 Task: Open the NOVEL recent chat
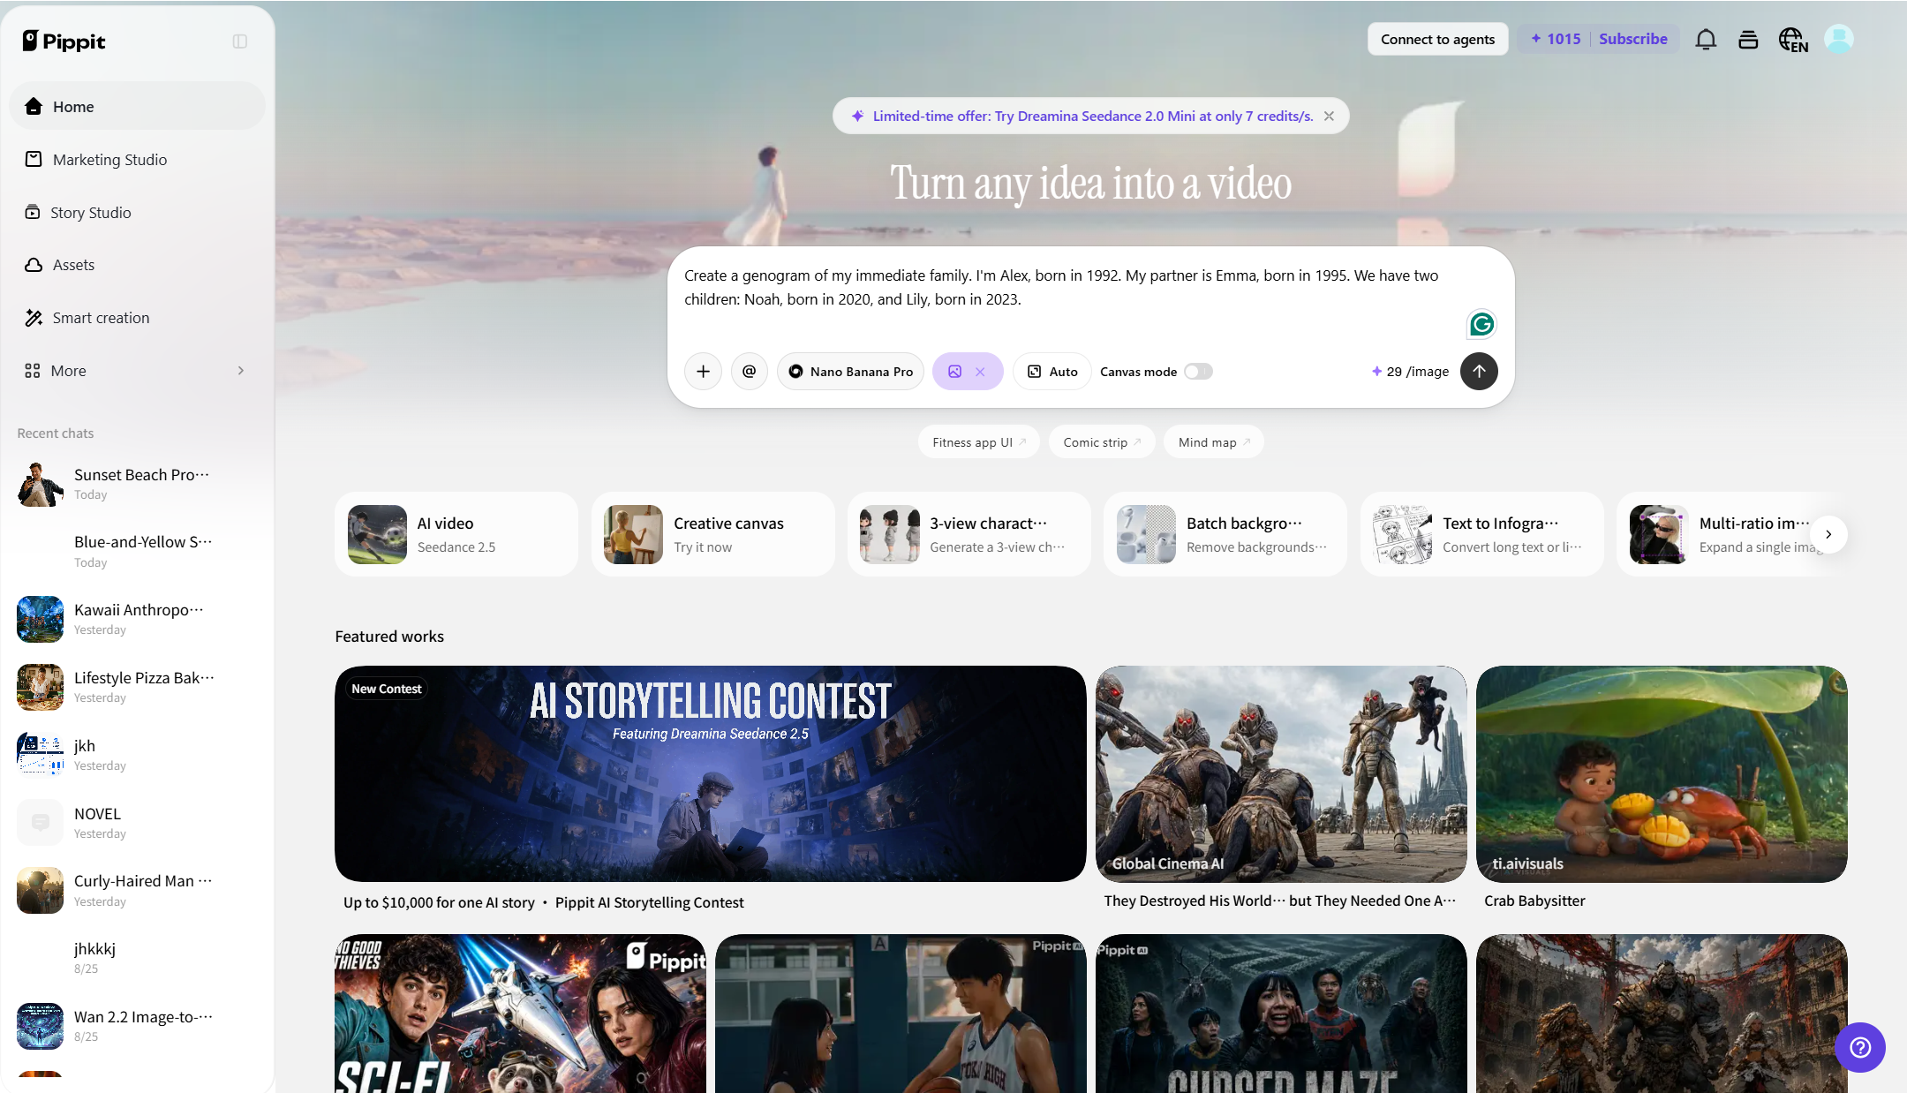[x=137, y=823]
